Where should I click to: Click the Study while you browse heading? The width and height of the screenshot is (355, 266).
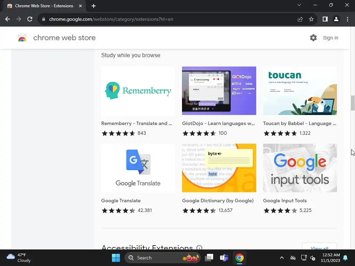131,55
